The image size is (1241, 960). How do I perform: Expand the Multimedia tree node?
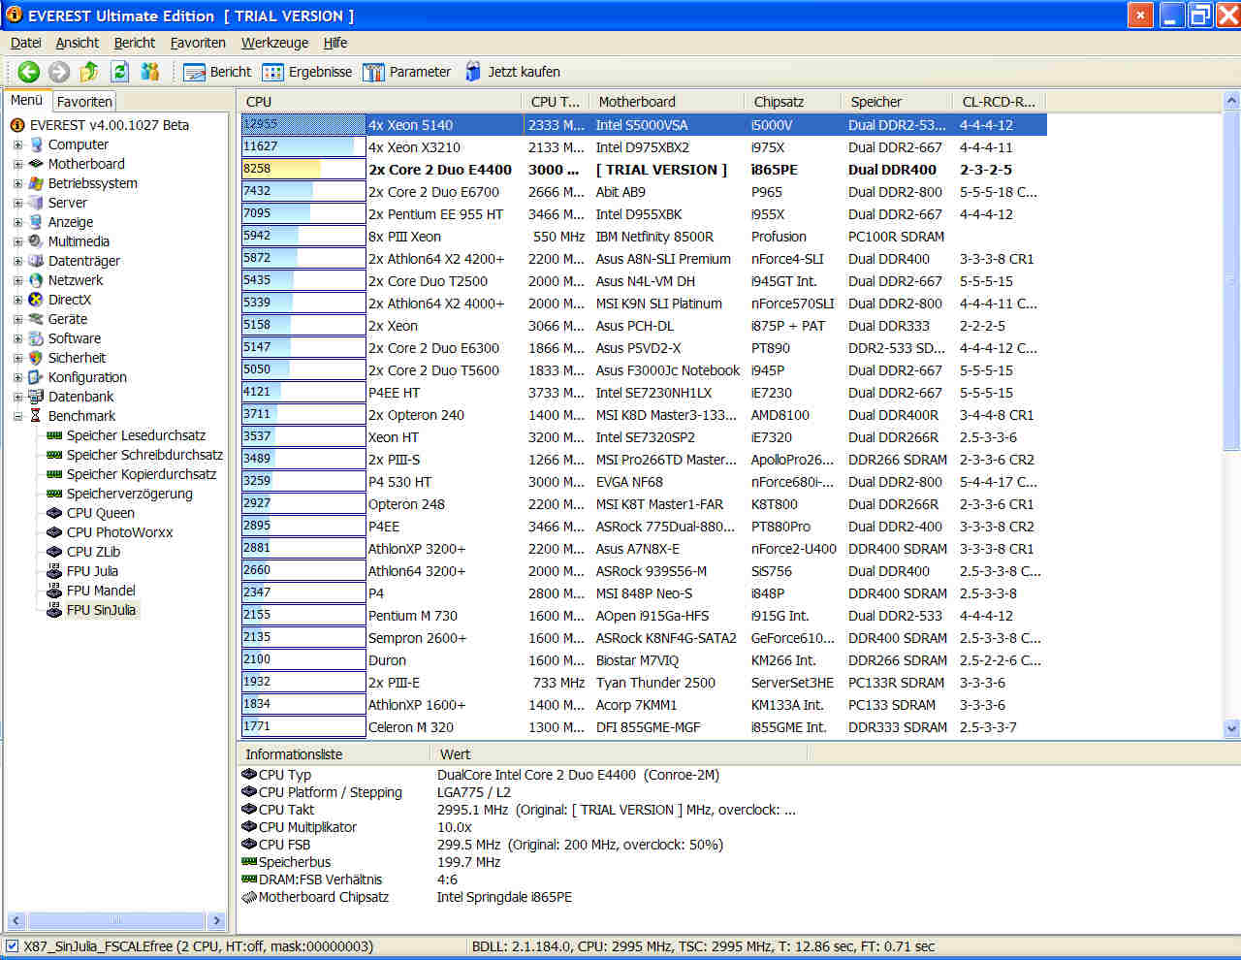17,241
